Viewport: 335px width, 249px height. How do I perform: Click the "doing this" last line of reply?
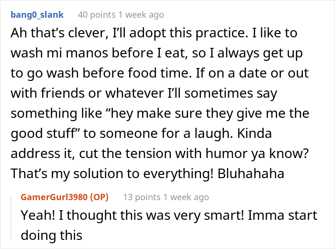click(x=52, y=235)
